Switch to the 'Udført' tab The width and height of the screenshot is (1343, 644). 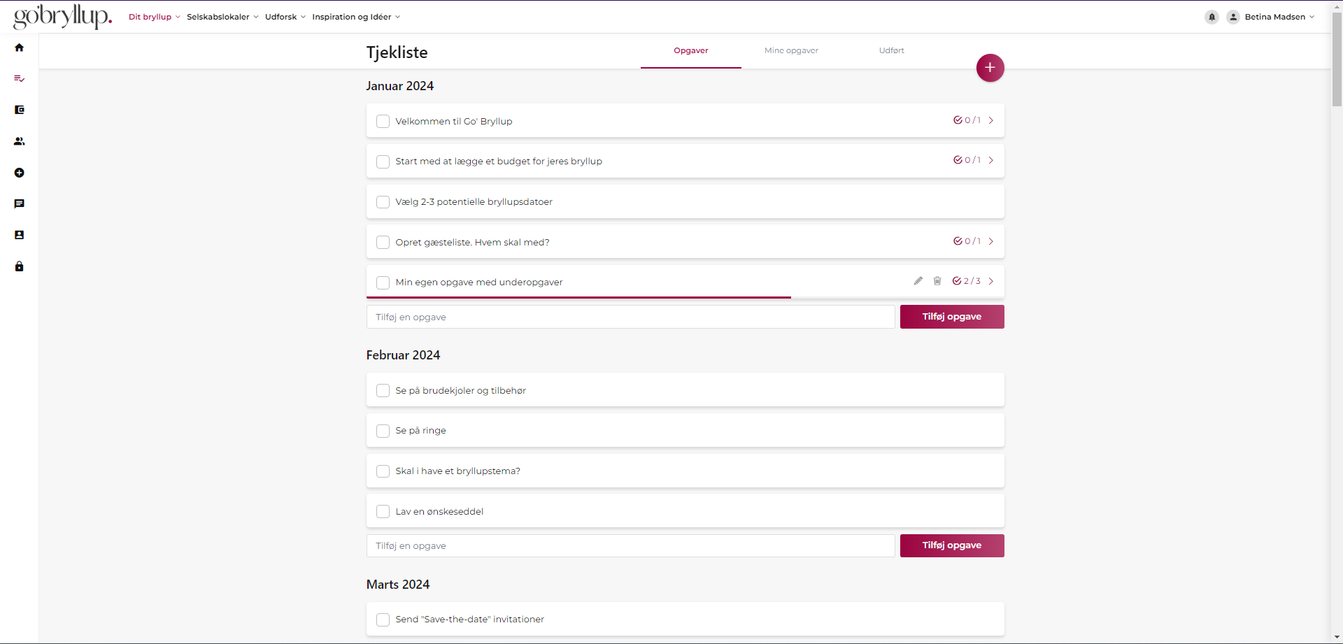(891, 50)
